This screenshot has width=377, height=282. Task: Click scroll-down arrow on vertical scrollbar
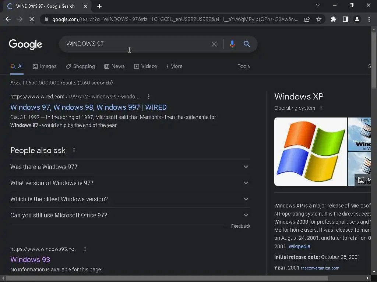click(374, 272)
